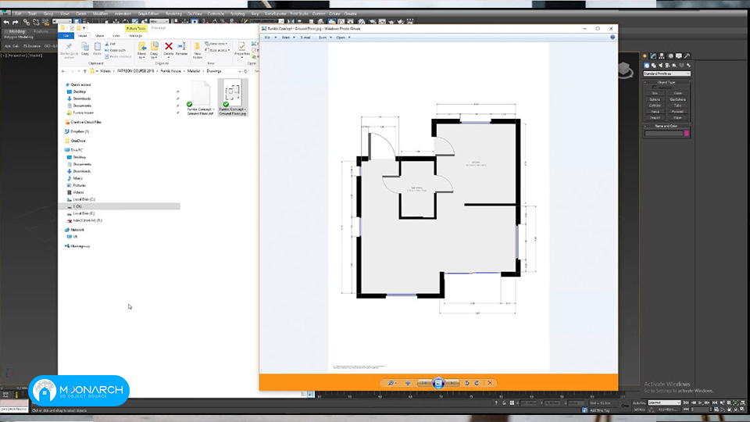Open the Move to dropdown in Explorer
Image resolution: width=750 pixels, height=422 pixels.
141,50
